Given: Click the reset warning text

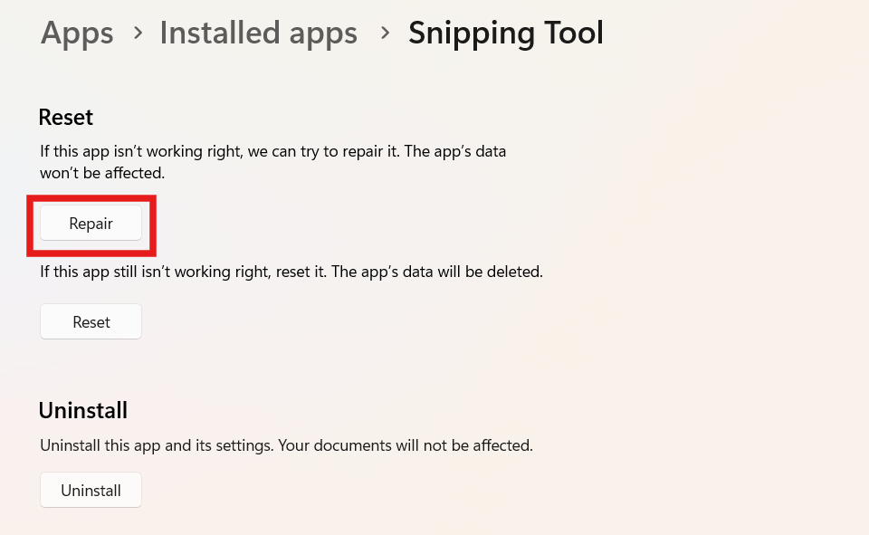Looking at the screenshot, I should point(290,271).
